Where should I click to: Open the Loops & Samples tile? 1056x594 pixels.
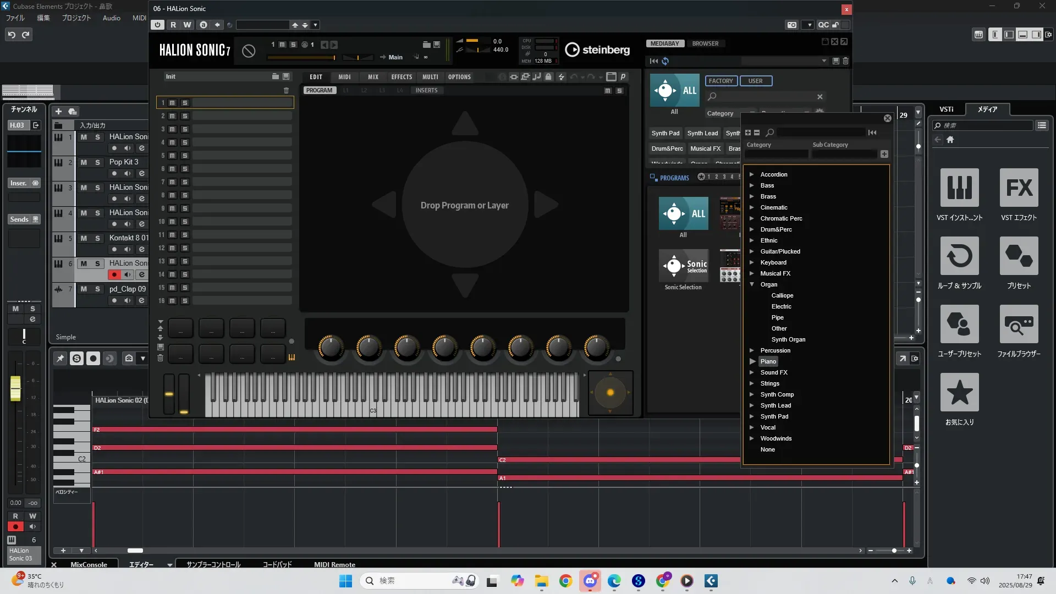(x=959, y=256)
